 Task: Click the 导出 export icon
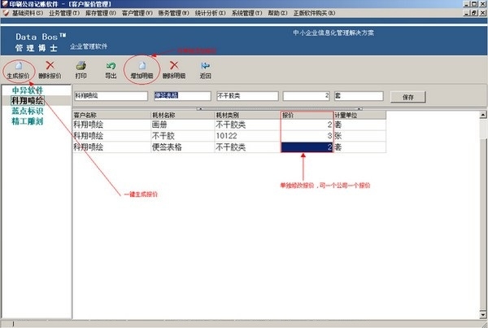pyautogui.click(x=111, y=65)
